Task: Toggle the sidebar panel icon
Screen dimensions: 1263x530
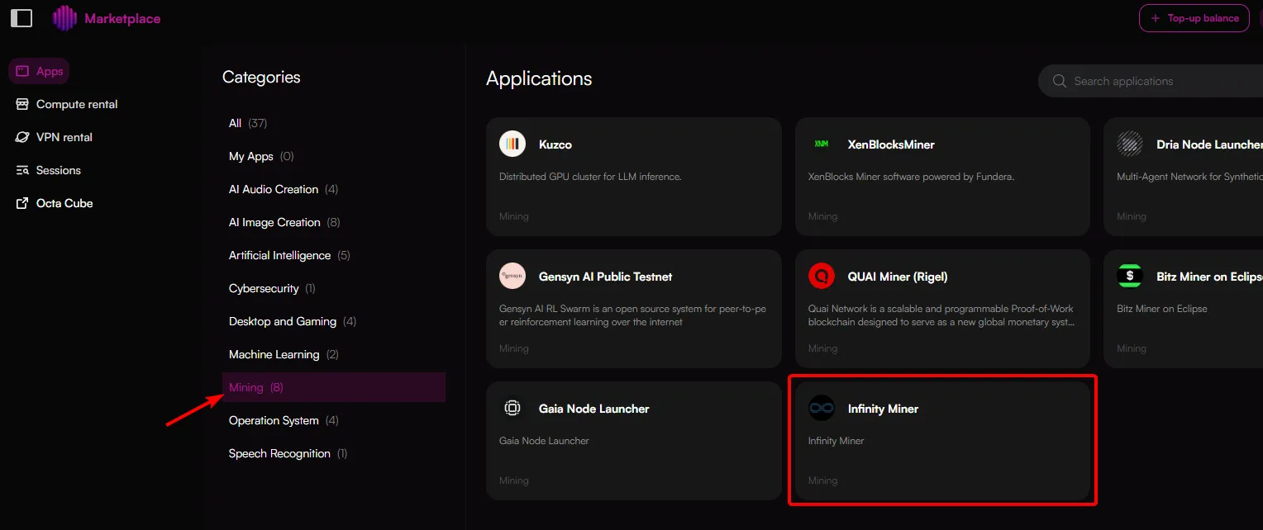Action: point(21,17)
